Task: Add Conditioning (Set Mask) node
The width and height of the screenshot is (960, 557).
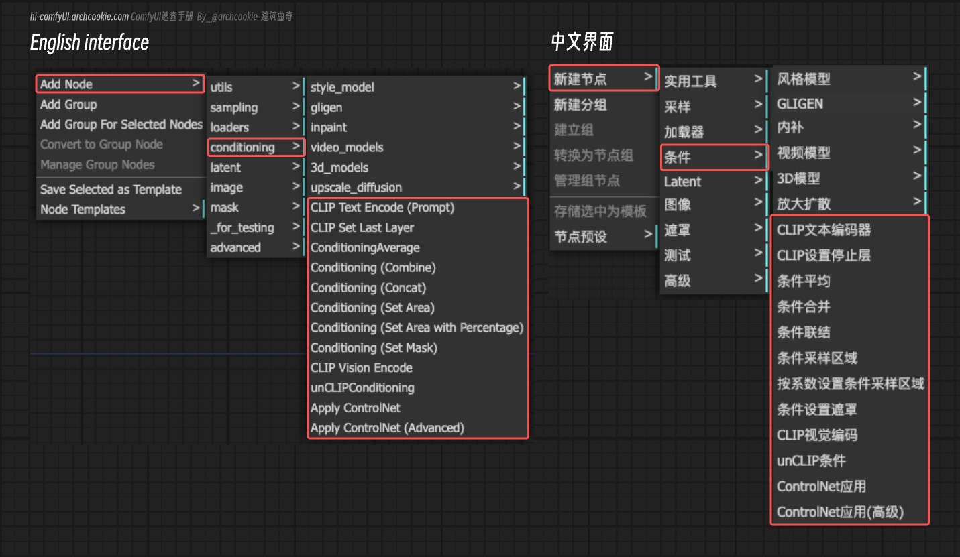Action: (417, 348)
